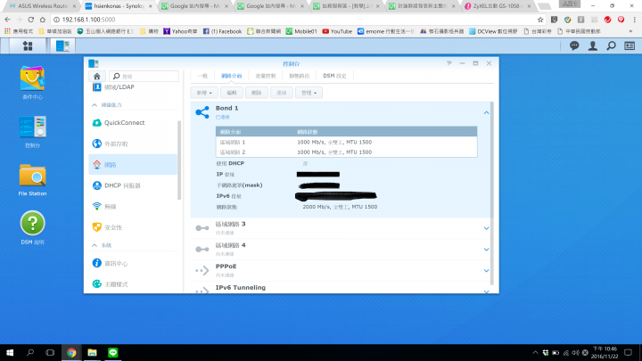
Task: Click the Control Panel search field
Action: [x=144, y=76]
